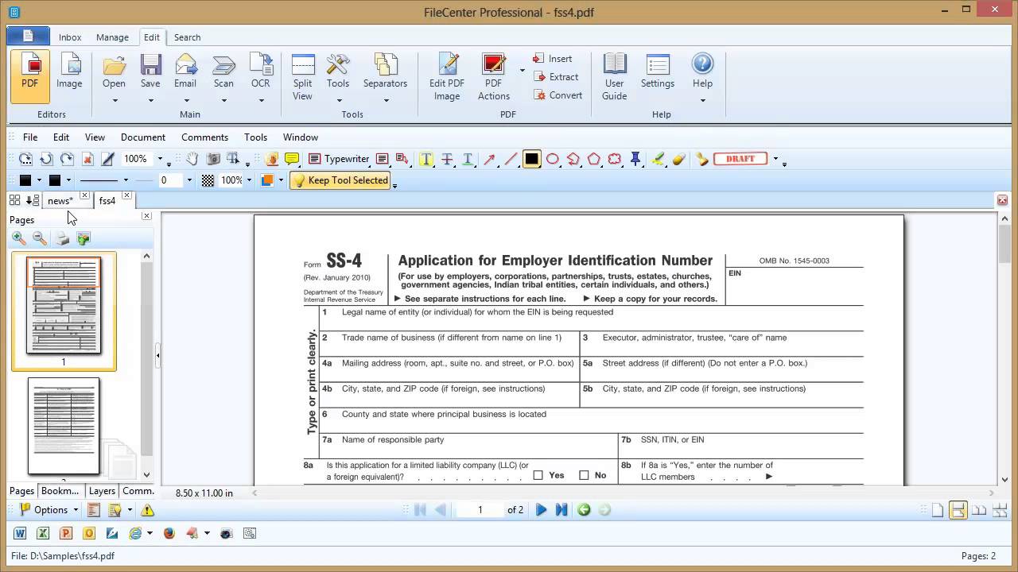Select the Snapshot camera tool
1018x572 pixels.
pyautogui.click(x=213, y=159)
